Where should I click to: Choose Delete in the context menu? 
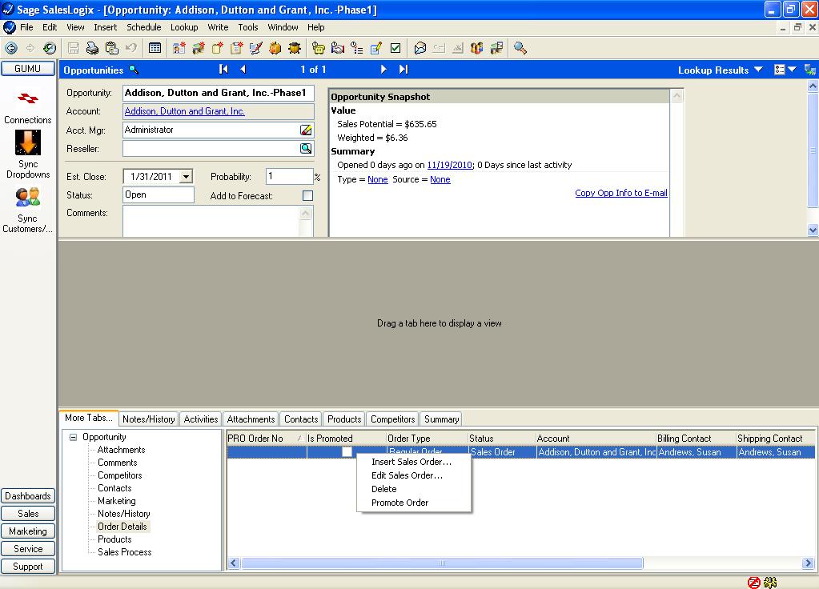[x=384, y=489]
